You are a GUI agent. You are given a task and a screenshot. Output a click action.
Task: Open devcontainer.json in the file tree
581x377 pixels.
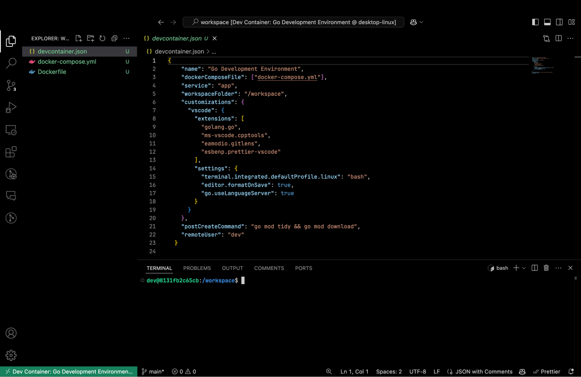point(79,51)
